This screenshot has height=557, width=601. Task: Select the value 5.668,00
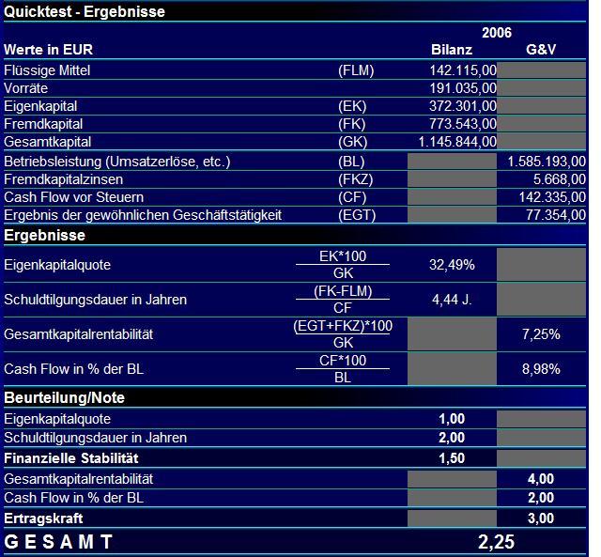560,179
